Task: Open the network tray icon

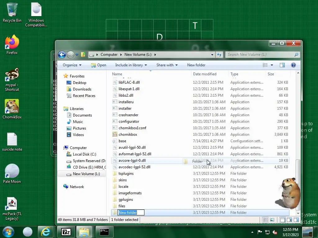Action: click(267, 232)
